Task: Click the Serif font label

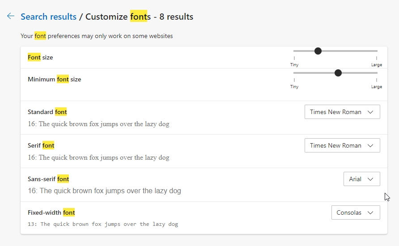Action: (41, 146)
